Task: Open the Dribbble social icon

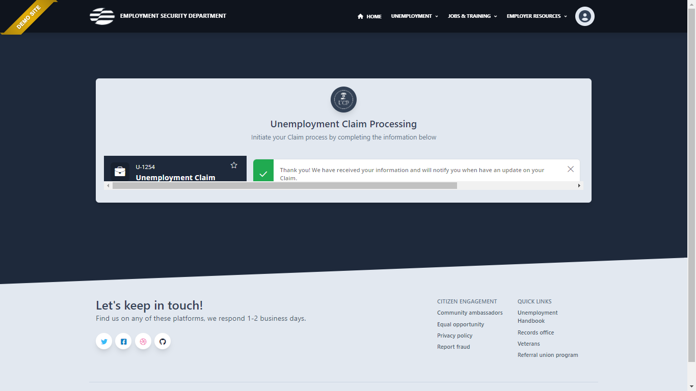Action: [x=143, y=341]
